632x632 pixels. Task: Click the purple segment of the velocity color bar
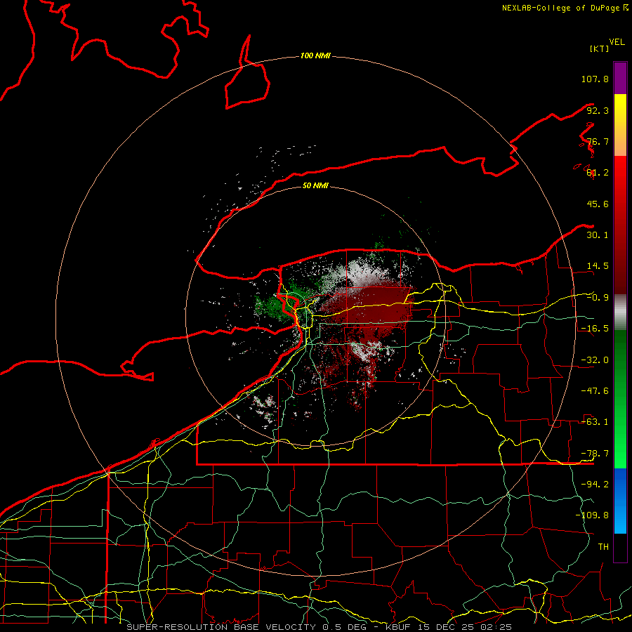[620, 79]
